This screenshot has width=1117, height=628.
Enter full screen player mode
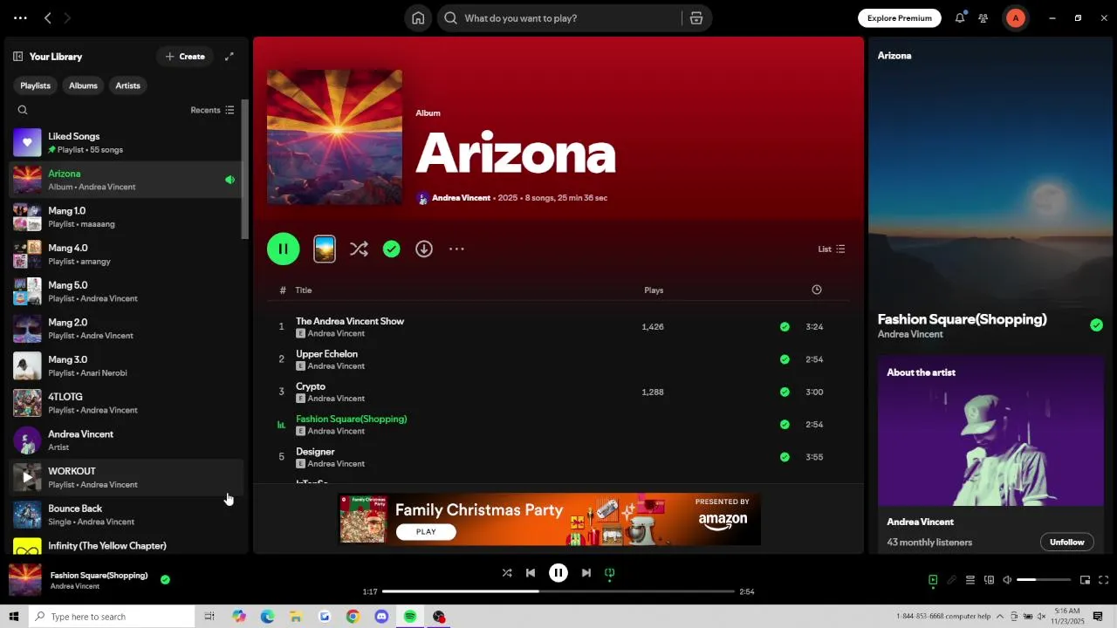tap(1104, 580)
